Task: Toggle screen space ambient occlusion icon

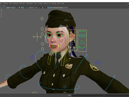Action: point(19,8)
